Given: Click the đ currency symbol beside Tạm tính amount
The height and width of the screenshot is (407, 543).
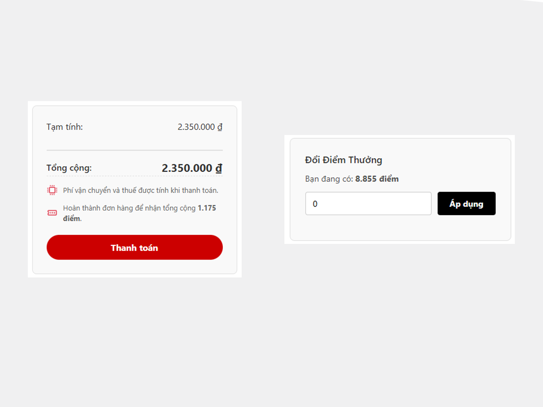Looking at the screenshot, I should tap(220, 127).
